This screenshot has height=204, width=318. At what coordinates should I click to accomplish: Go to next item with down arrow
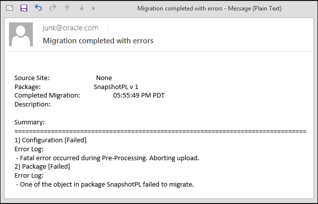coord(82,8)
